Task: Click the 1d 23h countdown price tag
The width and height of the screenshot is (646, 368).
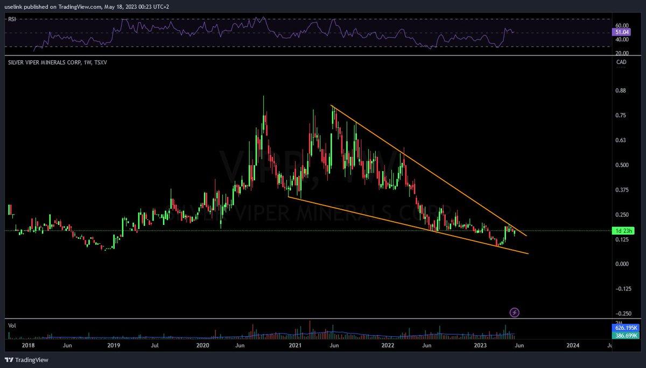Action: coord(624,231)
